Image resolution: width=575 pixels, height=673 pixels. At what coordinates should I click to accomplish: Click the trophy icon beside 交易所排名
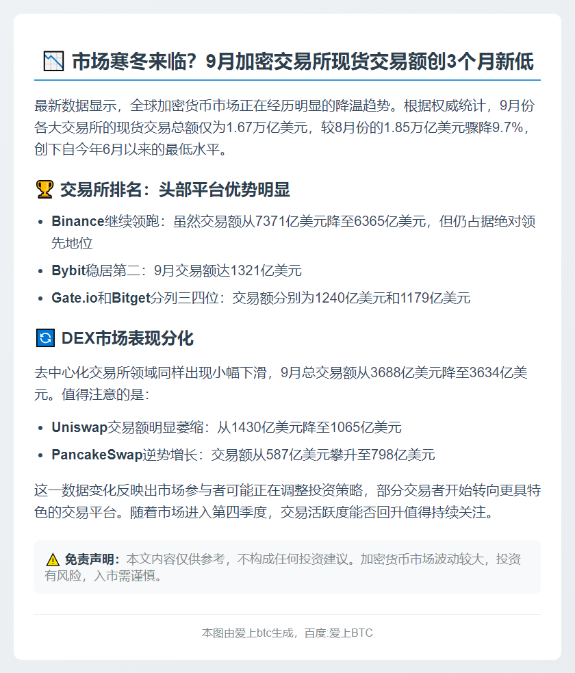44,189
